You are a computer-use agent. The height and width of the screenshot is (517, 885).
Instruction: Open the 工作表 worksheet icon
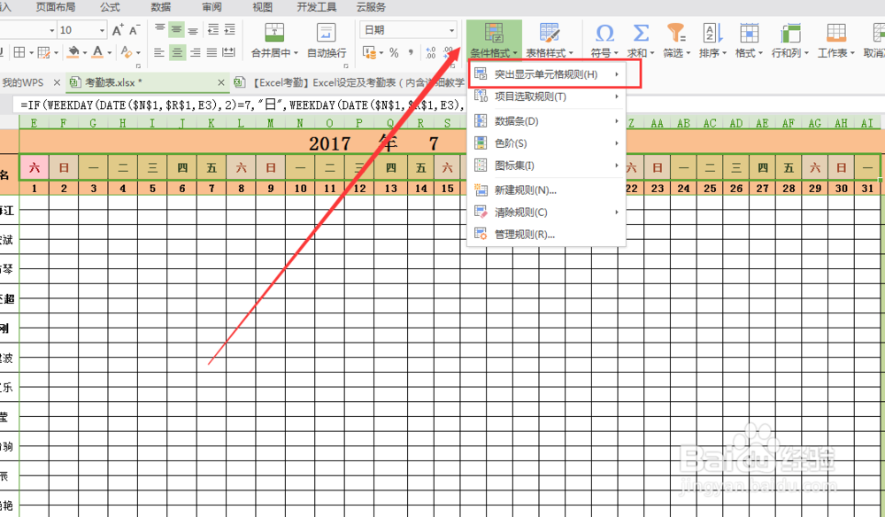(x=836, y=33)
